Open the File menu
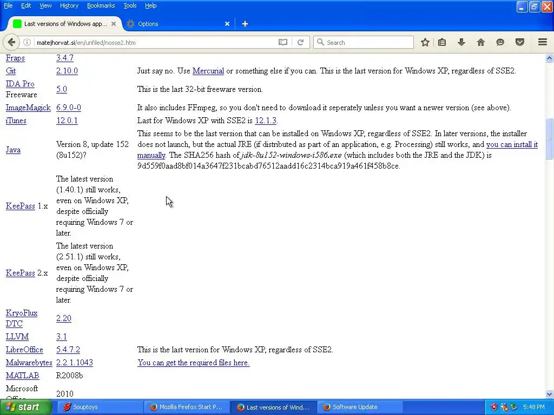This screenshot has width=554, height=415. (x=8, y=5)
